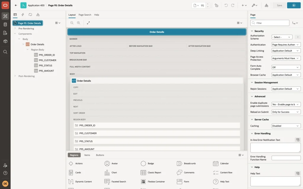
Task: Click the property Filter search field
Action: pyautogui.click(x=270, y=23)
